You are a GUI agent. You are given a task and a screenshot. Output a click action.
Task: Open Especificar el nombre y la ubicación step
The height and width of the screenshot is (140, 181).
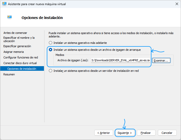click(x=19, y=39)
